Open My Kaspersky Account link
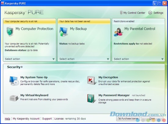Viewport: 168px width, 124px height. 26,119
